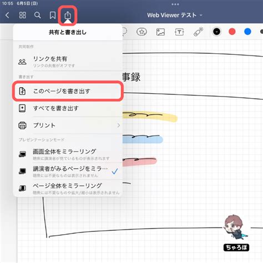Tap the pink highlighted scribble on the page
The height and width of the screenshot is (263, 263).
point(139,161)
